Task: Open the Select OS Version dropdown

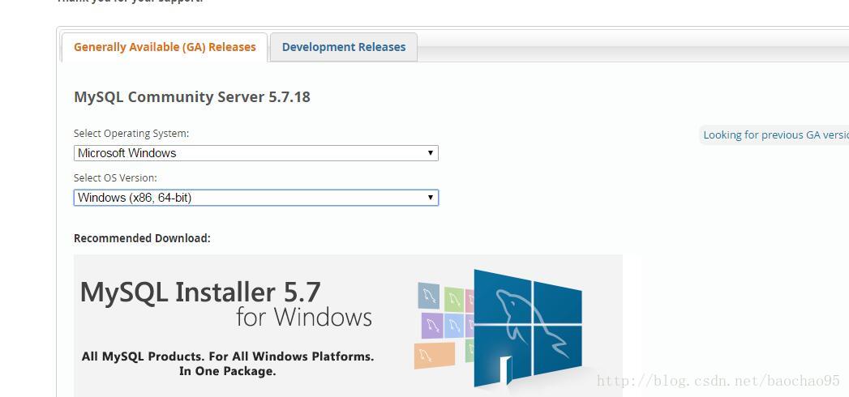Action: point(255,198)
